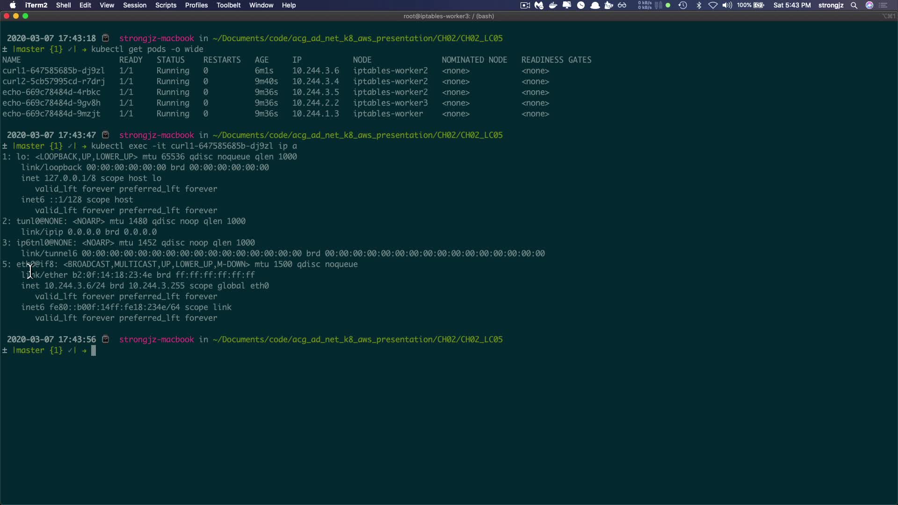Screen dimensions: 898x505
Task: Open the Shell menu
Action: click(x=63, y=5)
